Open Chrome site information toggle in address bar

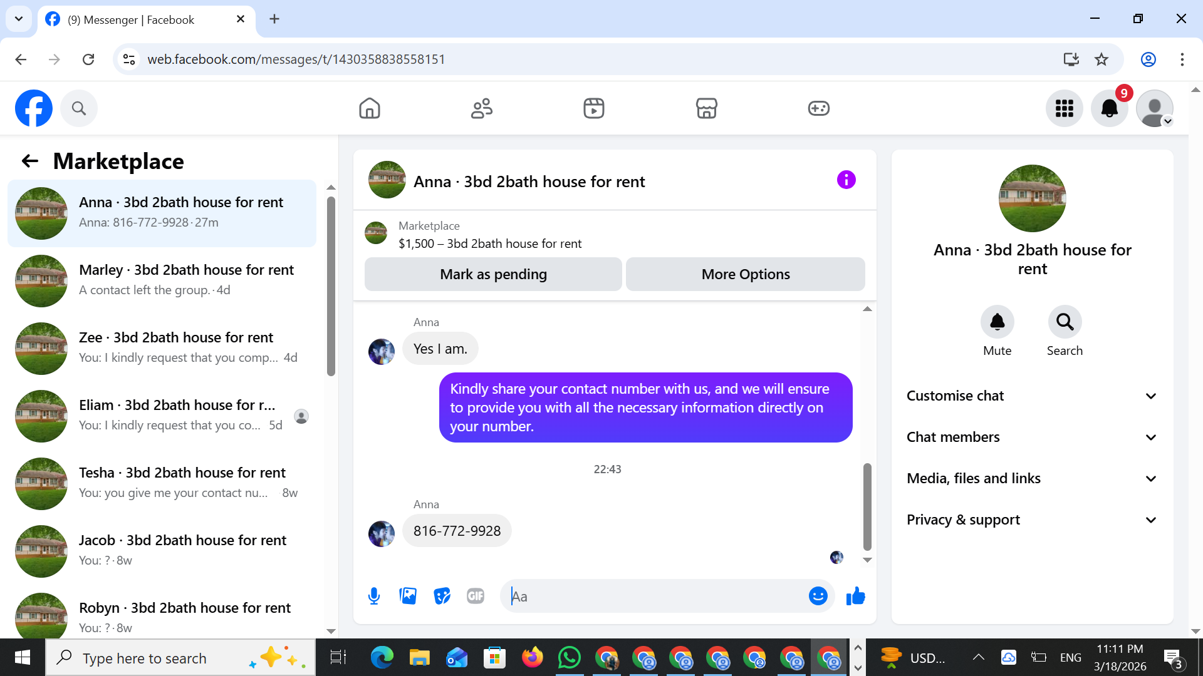pyautogui.click(x=129, y=59)
